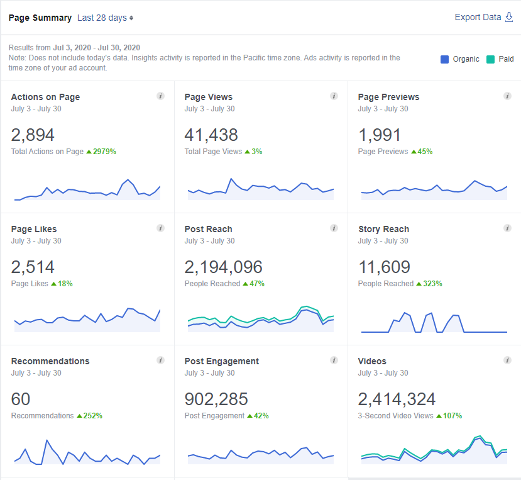The width and height of the screenshot is (521, 480).
Task: Click the Page Summary heading
Action: pyautogui.click(x=40, y=18)
